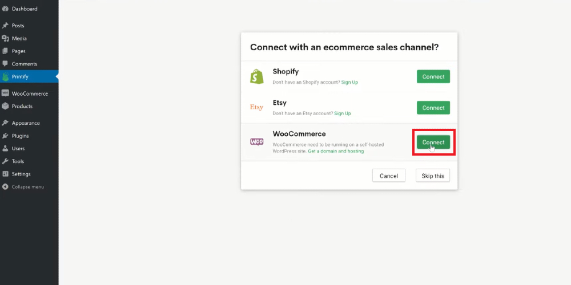Click the Media library icon
Viewport: 571px width, 285px height.
click(x=5, y=38)
